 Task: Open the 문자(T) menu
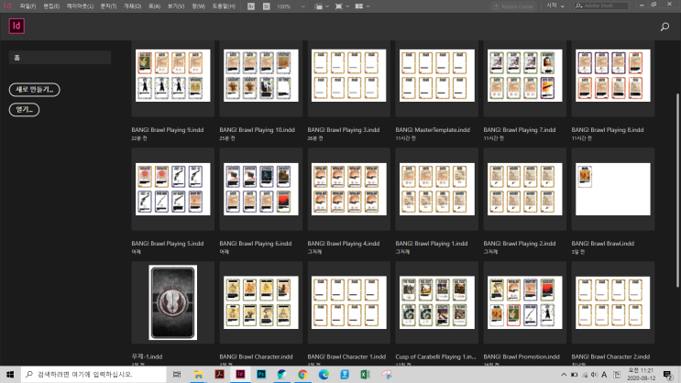(x=108, y=6)
